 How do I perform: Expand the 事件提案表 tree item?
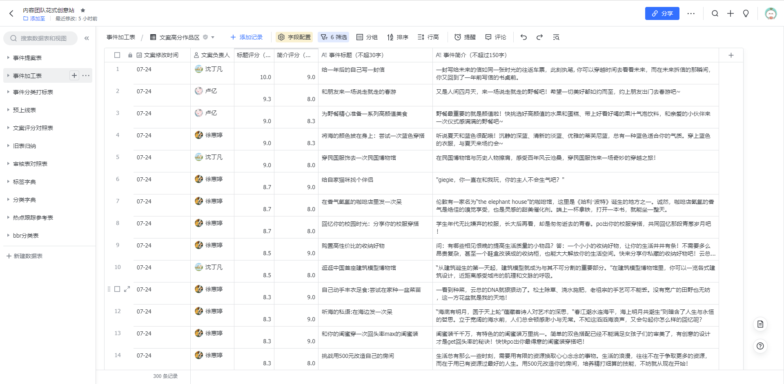[8, 58]
